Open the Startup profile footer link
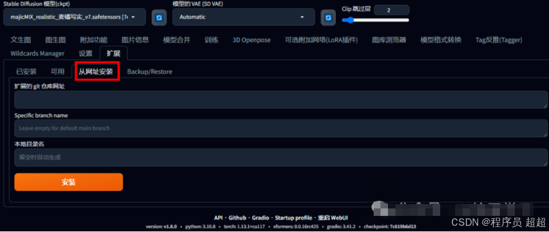 [293, 218]
